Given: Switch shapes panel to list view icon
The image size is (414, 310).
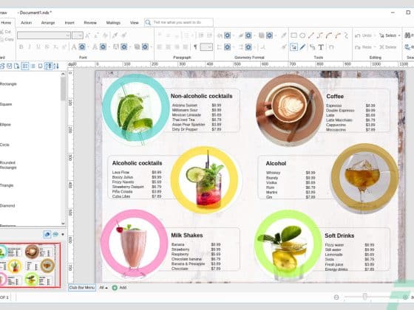Looking at the screenshot, I should point(33,66).
